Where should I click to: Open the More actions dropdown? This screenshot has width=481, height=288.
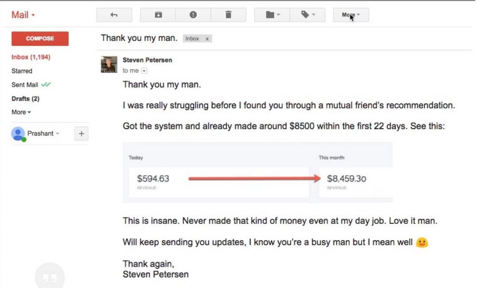pos(351,15)
